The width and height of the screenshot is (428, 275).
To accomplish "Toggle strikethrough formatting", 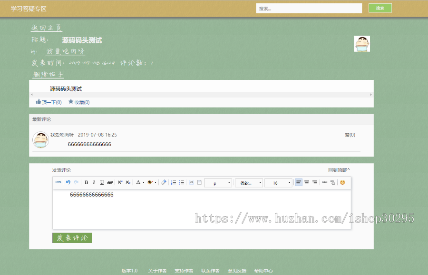I will coord(110,182).
